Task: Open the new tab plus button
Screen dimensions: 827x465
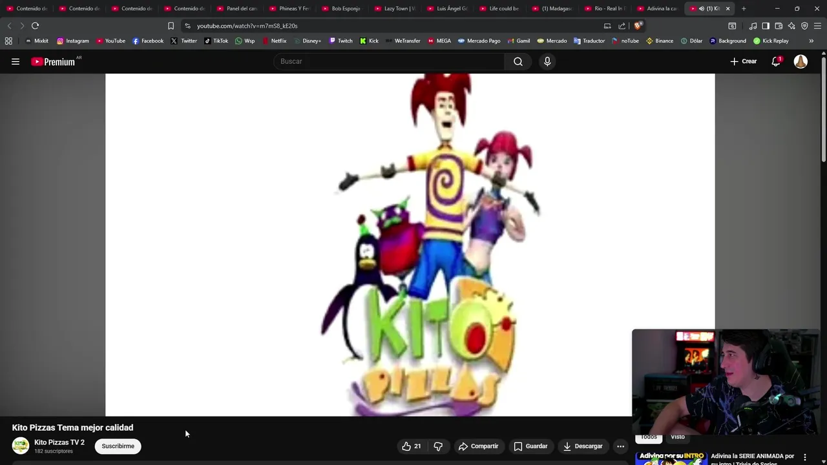Action: click(744, 8)
